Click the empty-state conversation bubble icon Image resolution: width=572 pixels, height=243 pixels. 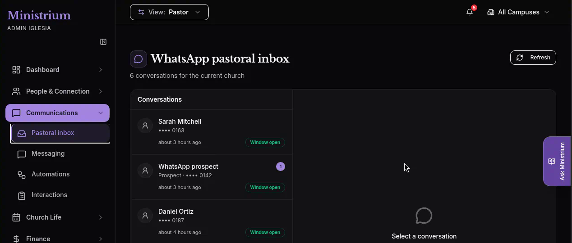tap(424, 216)
